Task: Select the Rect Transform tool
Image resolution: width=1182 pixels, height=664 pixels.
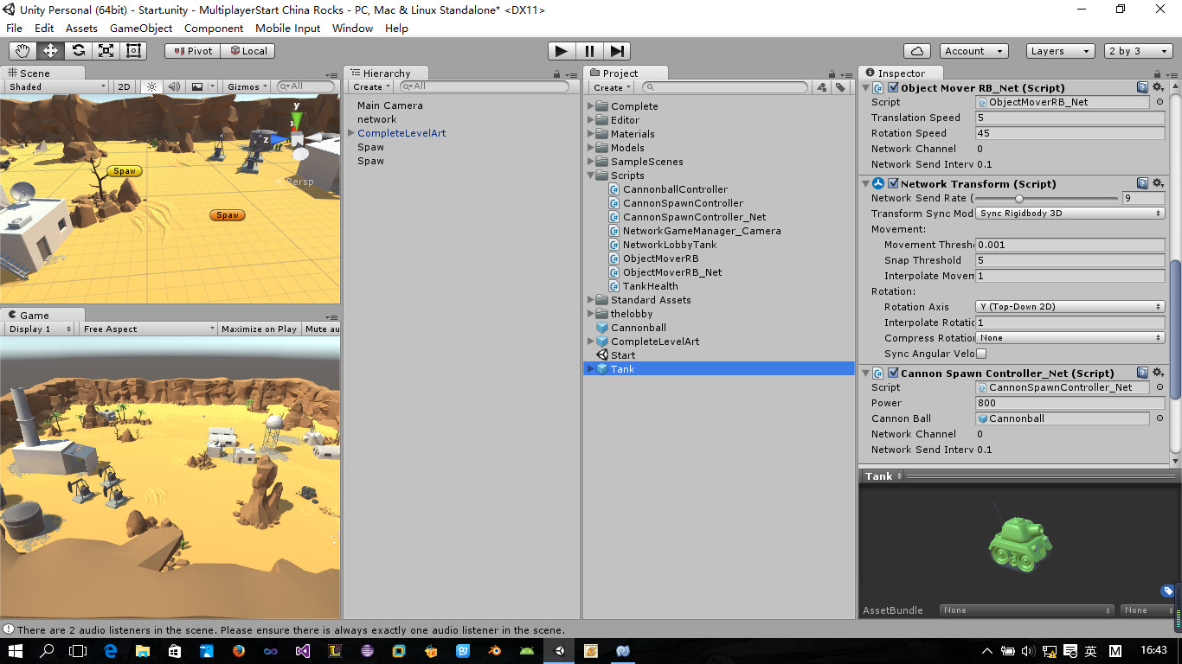Action: (x=133, y=51)
